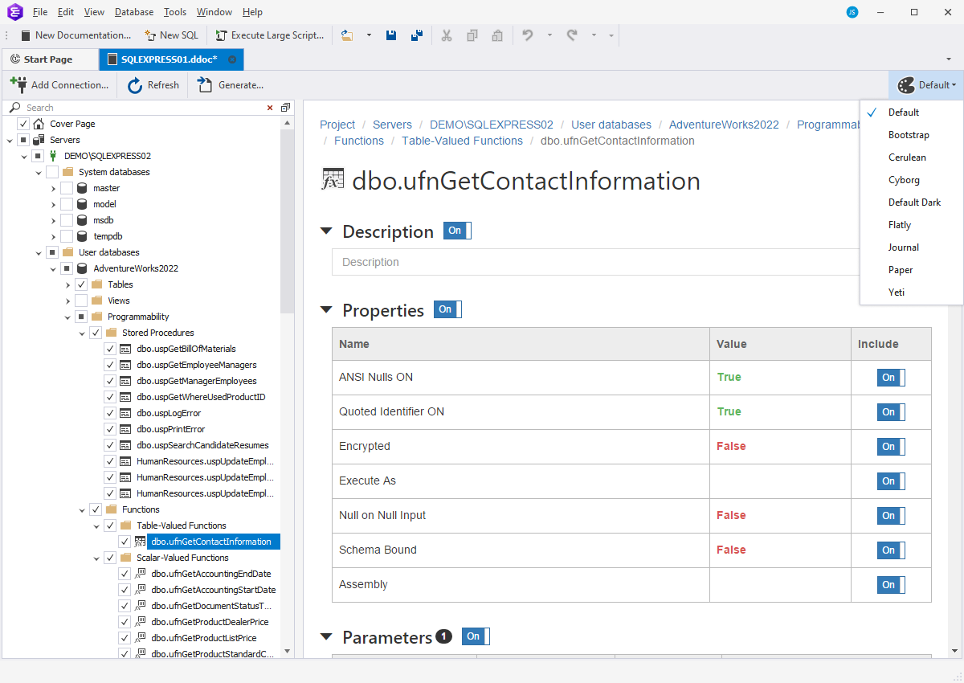
Task: Collapse the Properties section triangle
Action: coord(326,310)
